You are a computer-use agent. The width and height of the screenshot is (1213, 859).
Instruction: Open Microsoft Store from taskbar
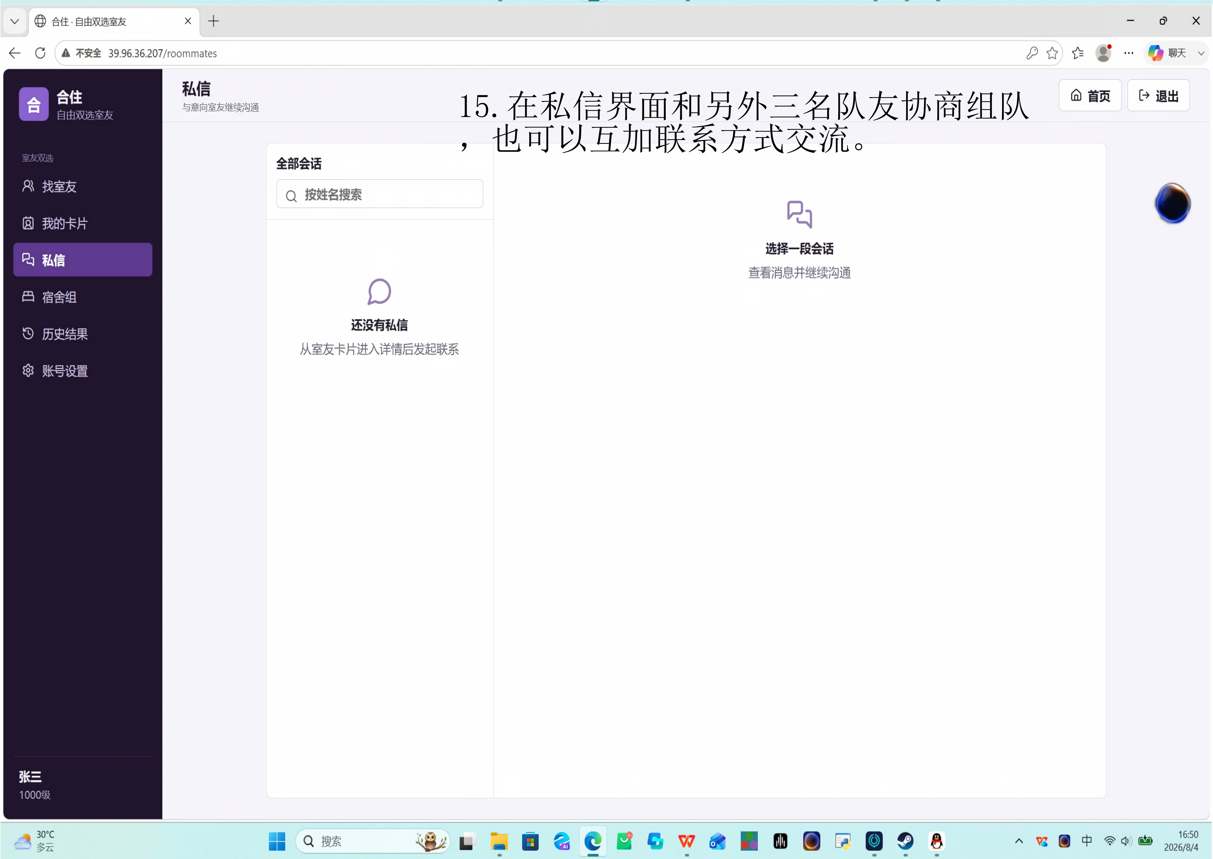[x=530, y=841]
